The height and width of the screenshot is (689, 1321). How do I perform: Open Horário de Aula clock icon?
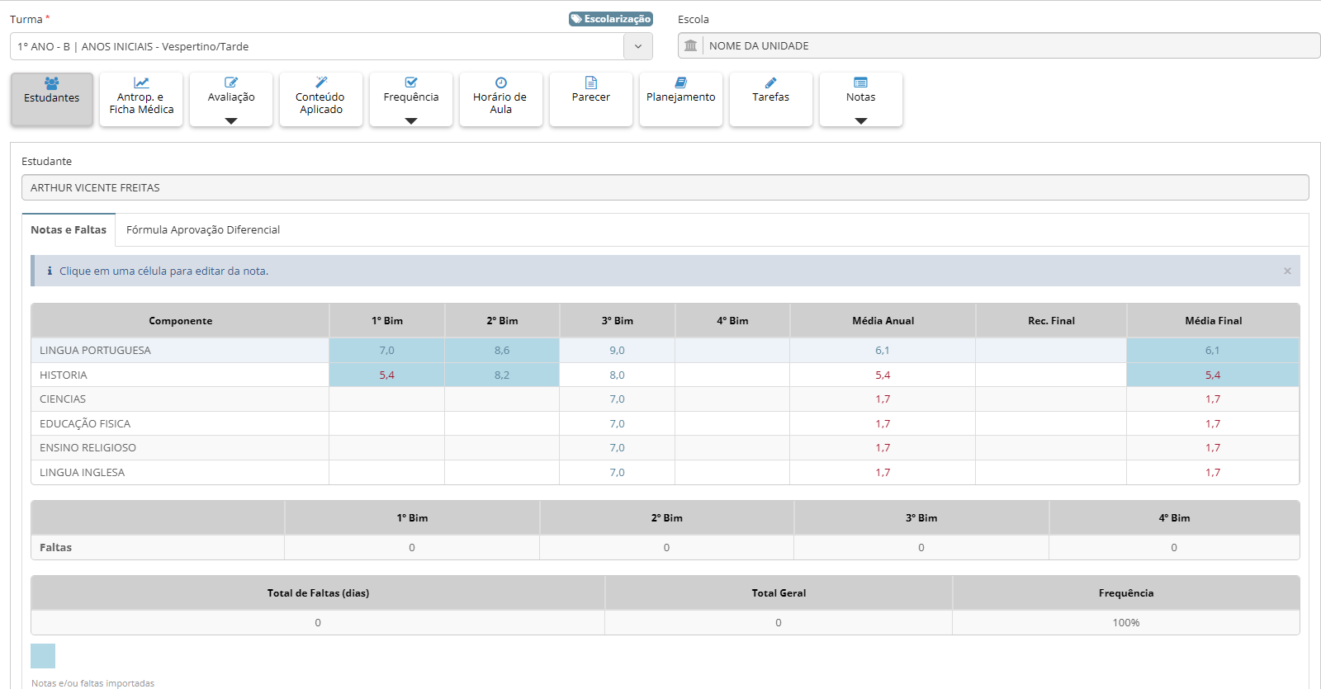[501, 83]
